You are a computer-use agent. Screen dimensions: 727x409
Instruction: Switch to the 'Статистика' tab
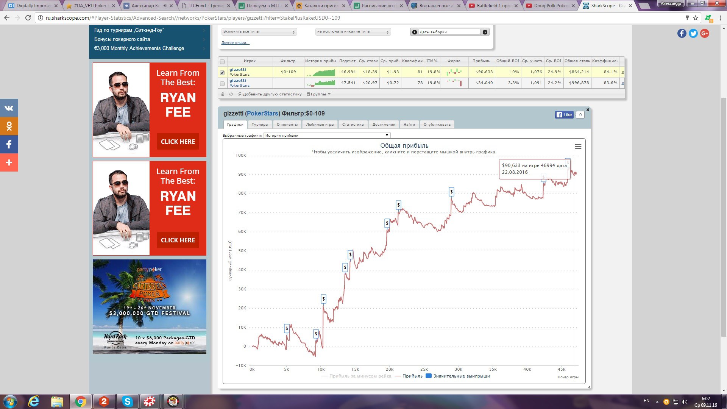pyautogui.click(x=353, y=125)
